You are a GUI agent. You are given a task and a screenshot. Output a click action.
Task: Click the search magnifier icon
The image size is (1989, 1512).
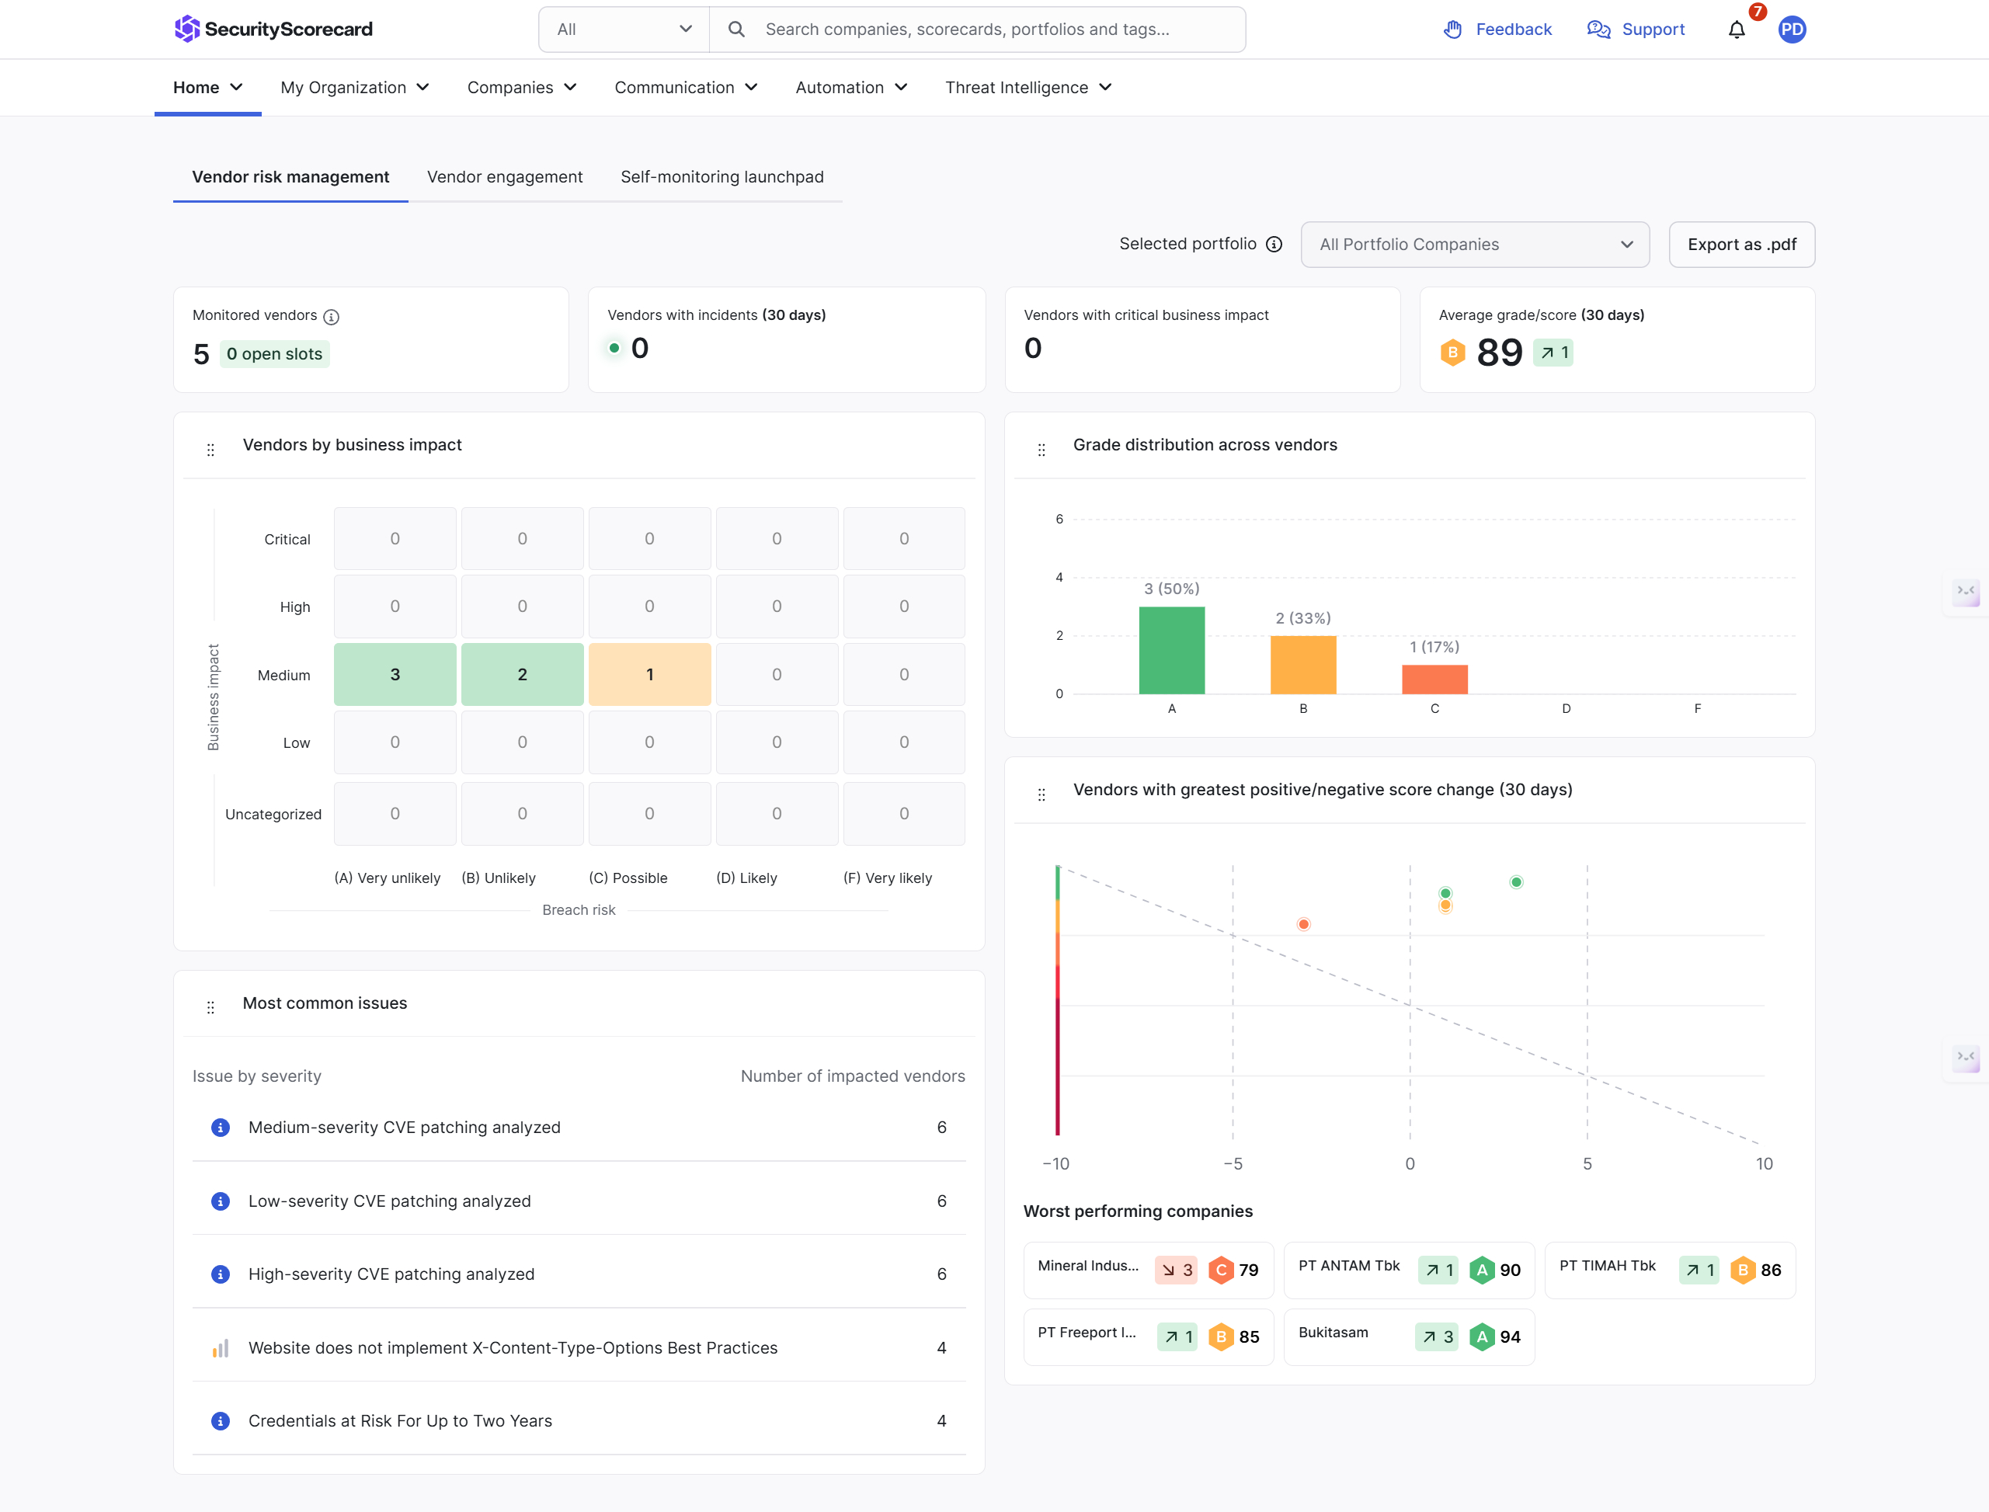pyautogui.click(x=736, y=30)
